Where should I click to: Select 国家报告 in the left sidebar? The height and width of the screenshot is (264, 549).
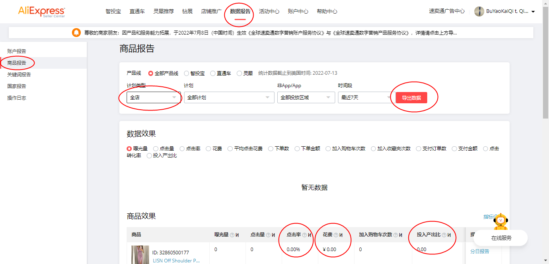pos(16,86)
